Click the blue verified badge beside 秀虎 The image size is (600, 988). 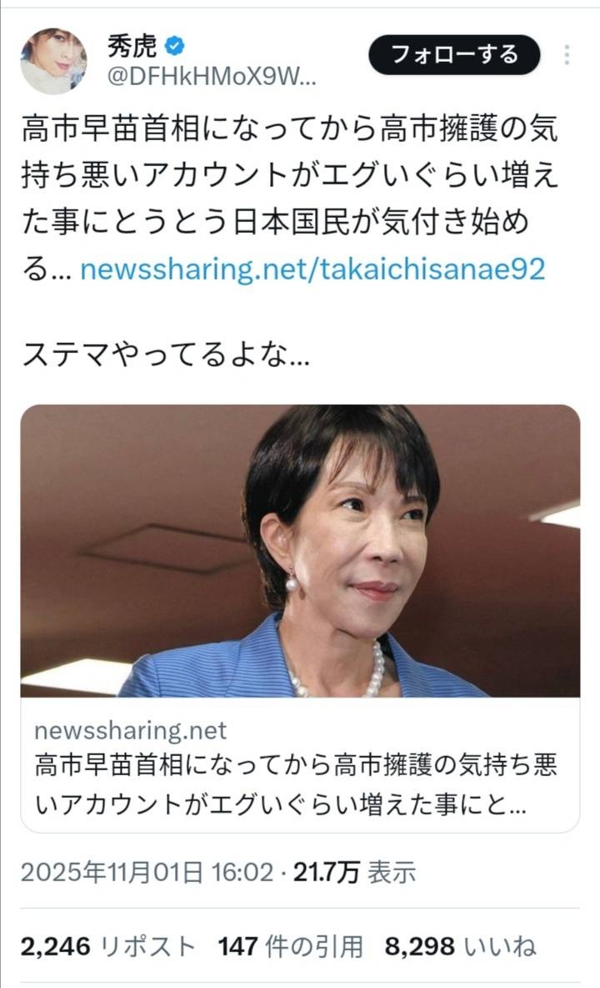tap(173, 46)
